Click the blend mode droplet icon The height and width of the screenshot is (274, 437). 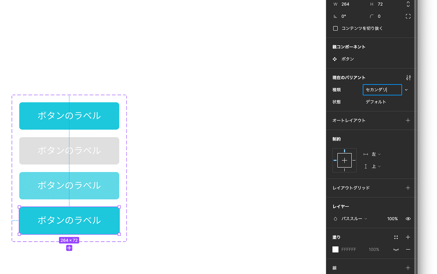pos(335,219)
